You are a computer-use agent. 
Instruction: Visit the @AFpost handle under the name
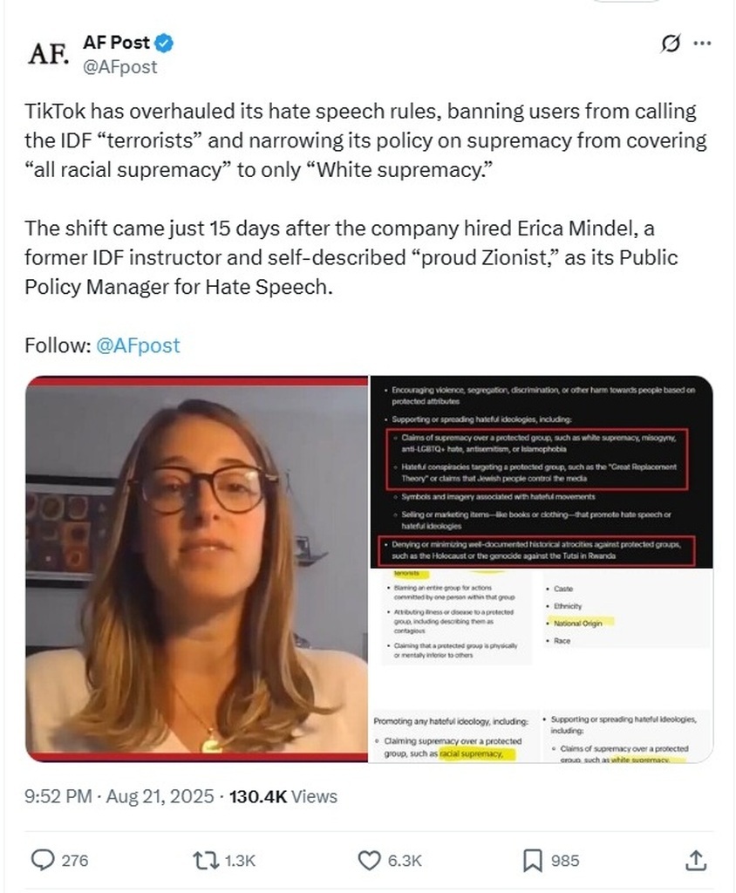pos(119,66)
